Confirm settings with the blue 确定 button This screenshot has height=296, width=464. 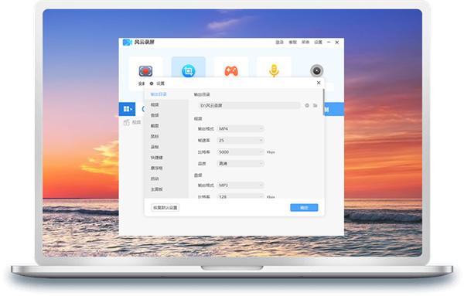(x=304, y=208)
